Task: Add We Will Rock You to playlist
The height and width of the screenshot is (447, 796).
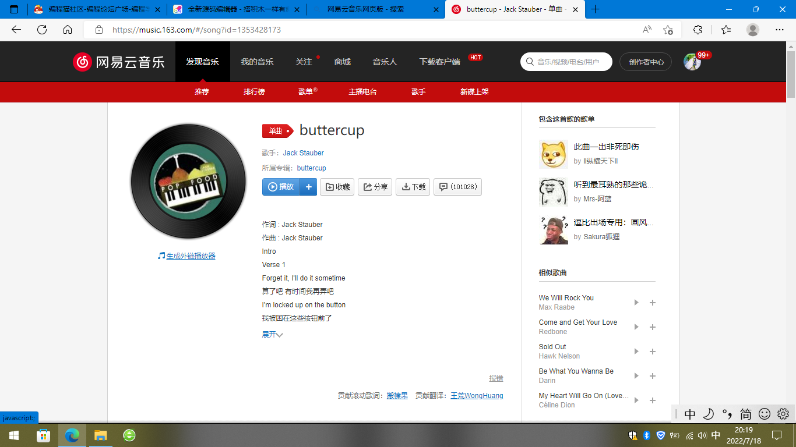Action: [x=653, y=303]
